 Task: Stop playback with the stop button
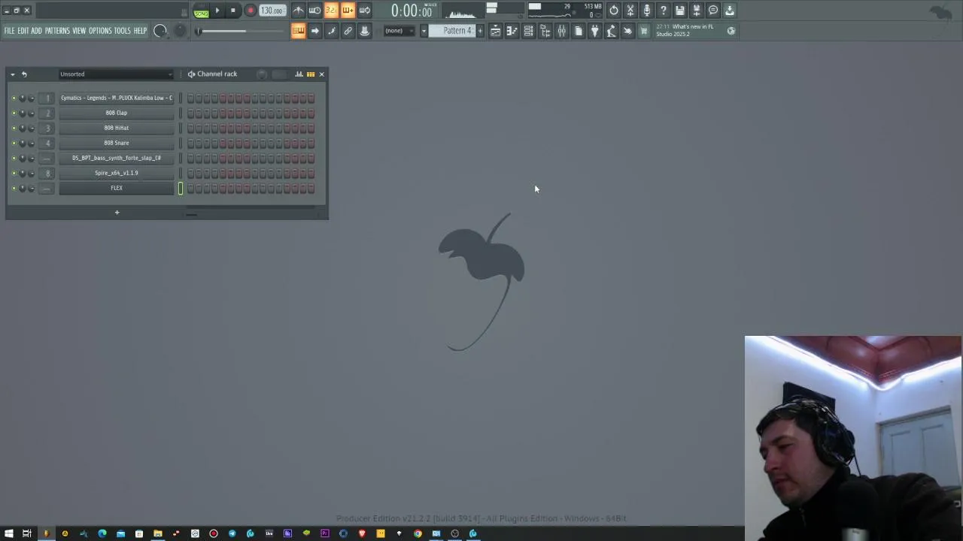point(233,11)
